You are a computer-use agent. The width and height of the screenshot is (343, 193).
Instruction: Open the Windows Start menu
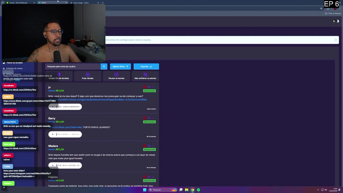[145, 190]
